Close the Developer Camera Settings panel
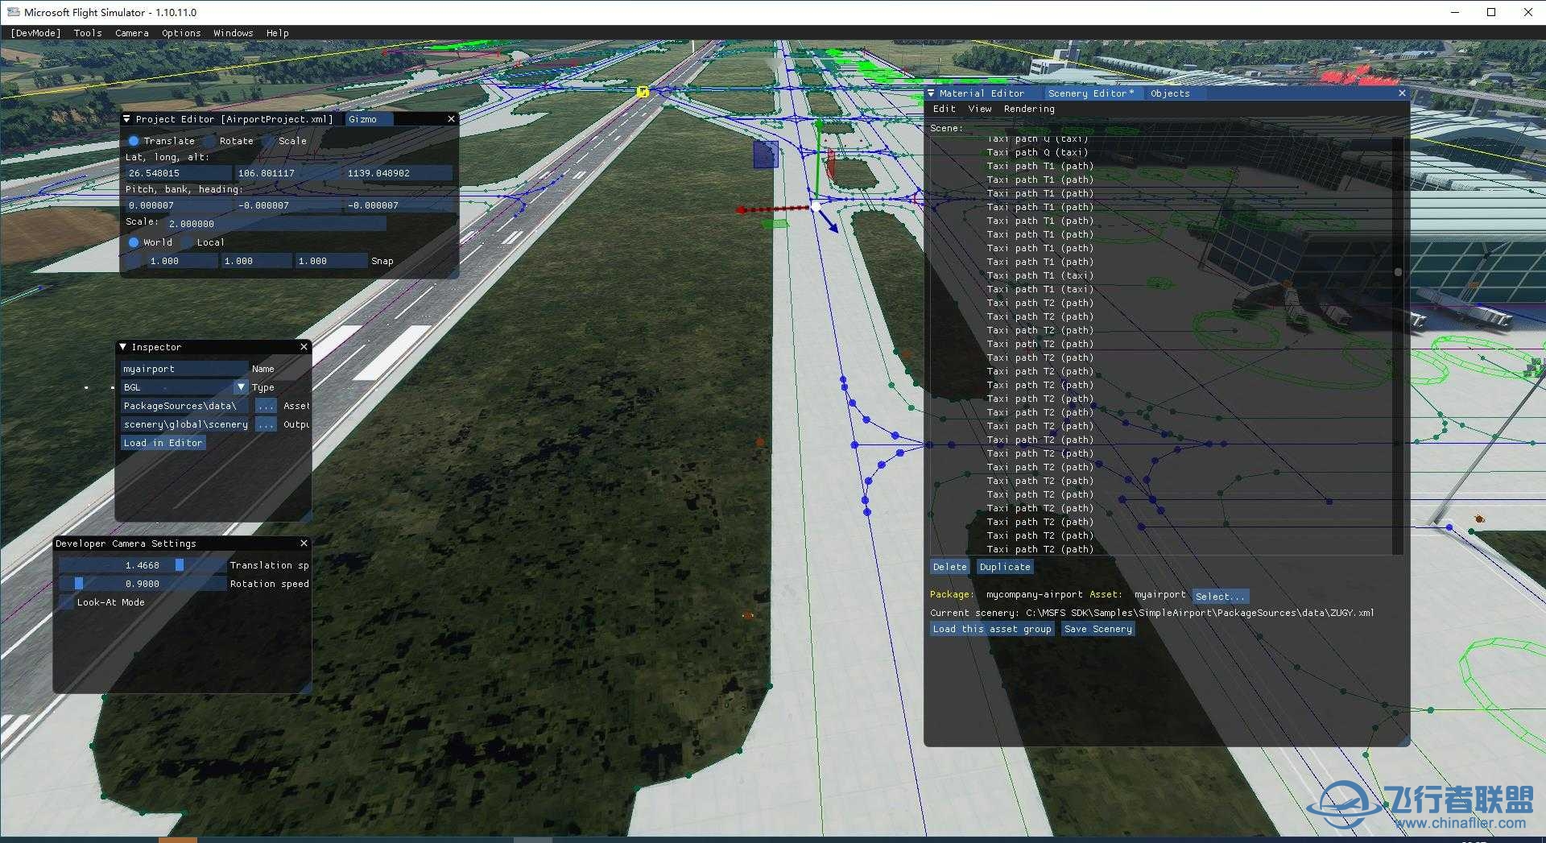Screen dimensions: 1546x843 click(x=304, y=543)
